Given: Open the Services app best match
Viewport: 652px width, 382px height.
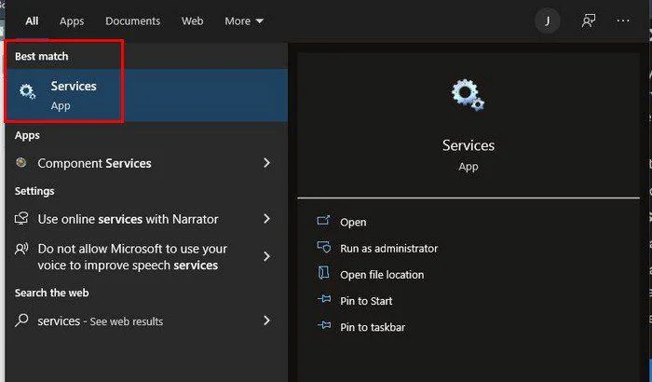Looking at the screenshot, I should pyautogui.click(x=146, y=95).
